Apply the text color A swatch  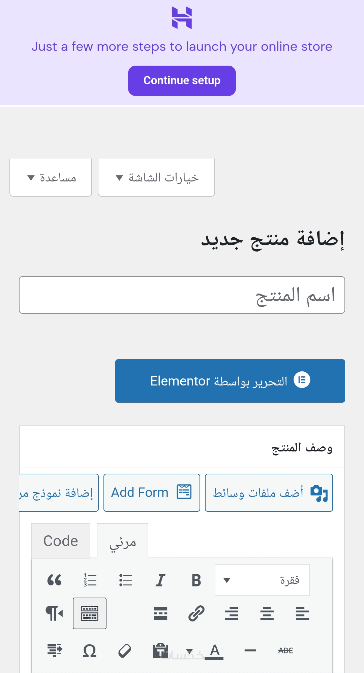[215, 650]
